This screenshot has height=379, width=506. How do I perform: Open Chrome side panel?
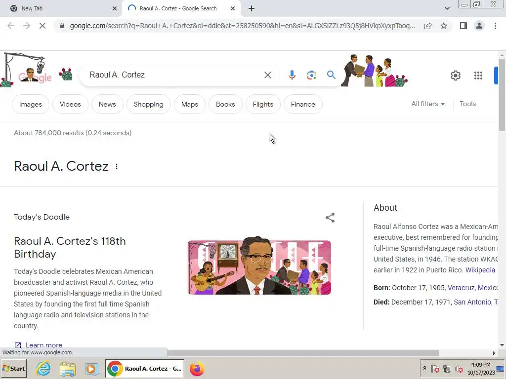click(464, 26)
